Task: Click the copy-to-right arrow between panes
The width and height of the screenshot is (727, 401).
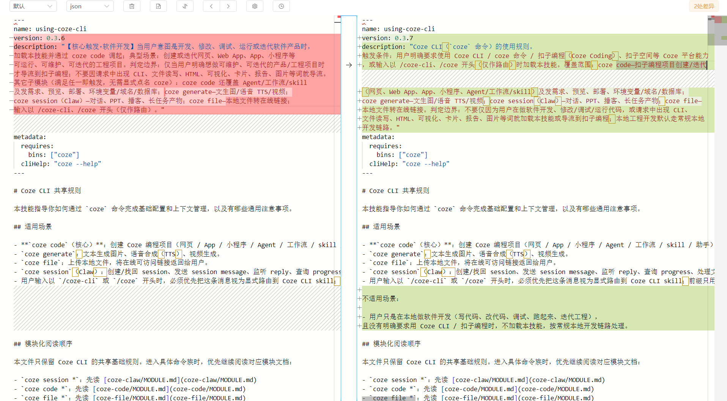Action: click(349, 65)
